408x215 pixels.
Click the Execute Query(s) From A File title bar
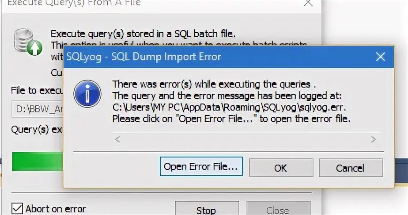(x=151, y=3)
